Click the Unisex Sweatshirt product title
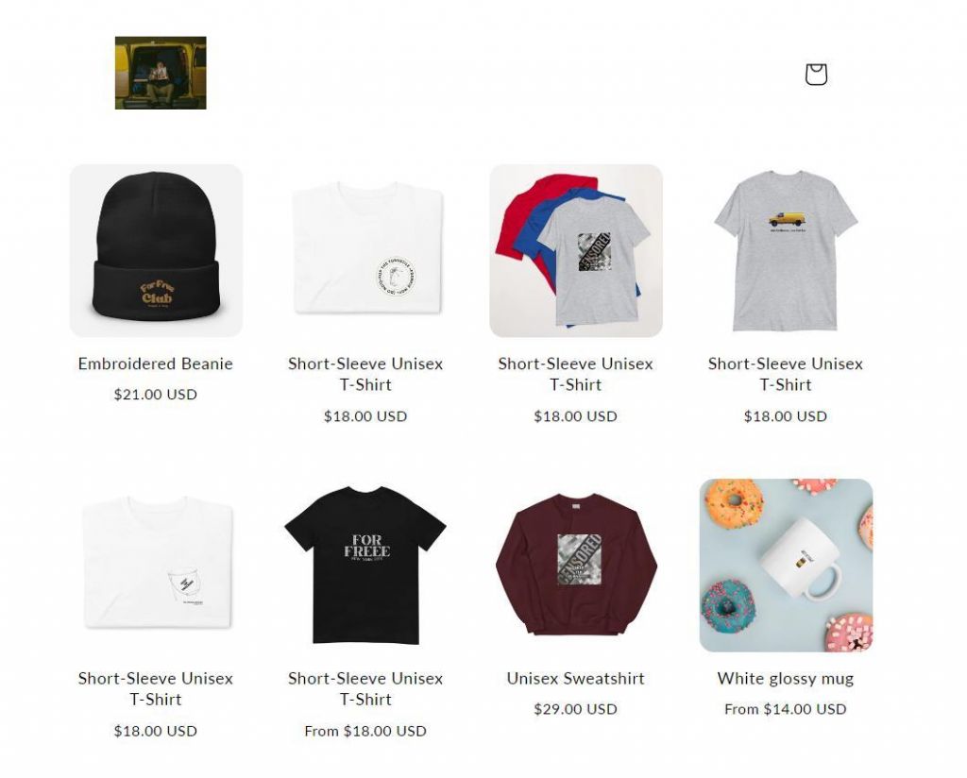 (575, 679)
